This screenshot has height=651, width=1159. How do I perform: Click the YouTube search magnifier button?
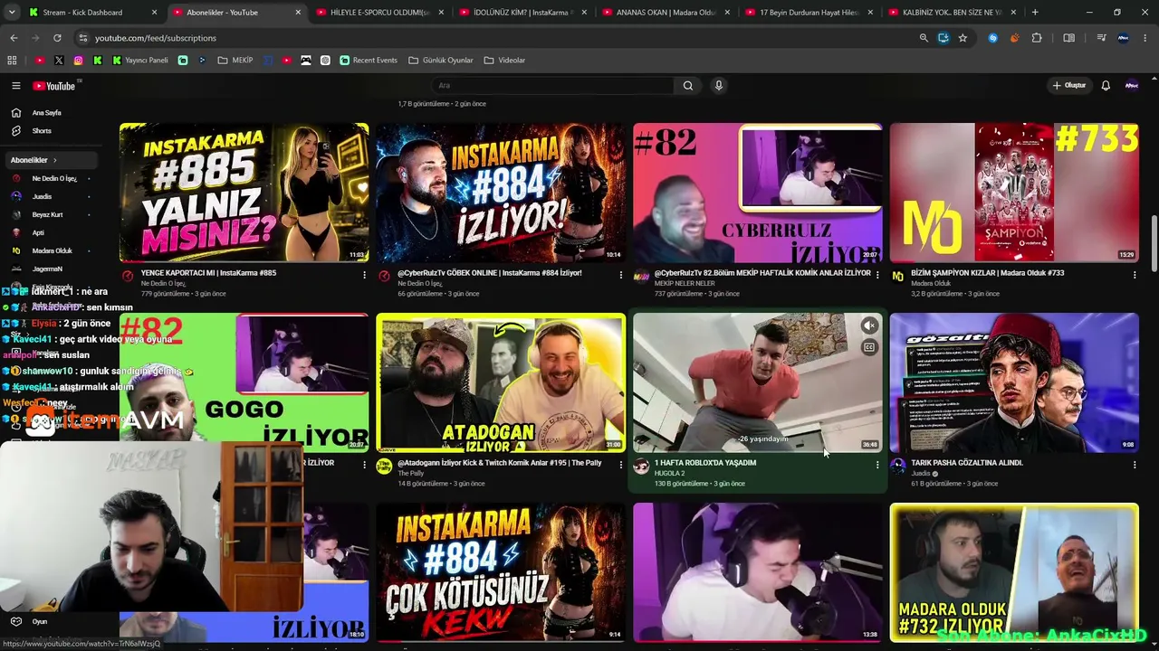click(688, 86)
